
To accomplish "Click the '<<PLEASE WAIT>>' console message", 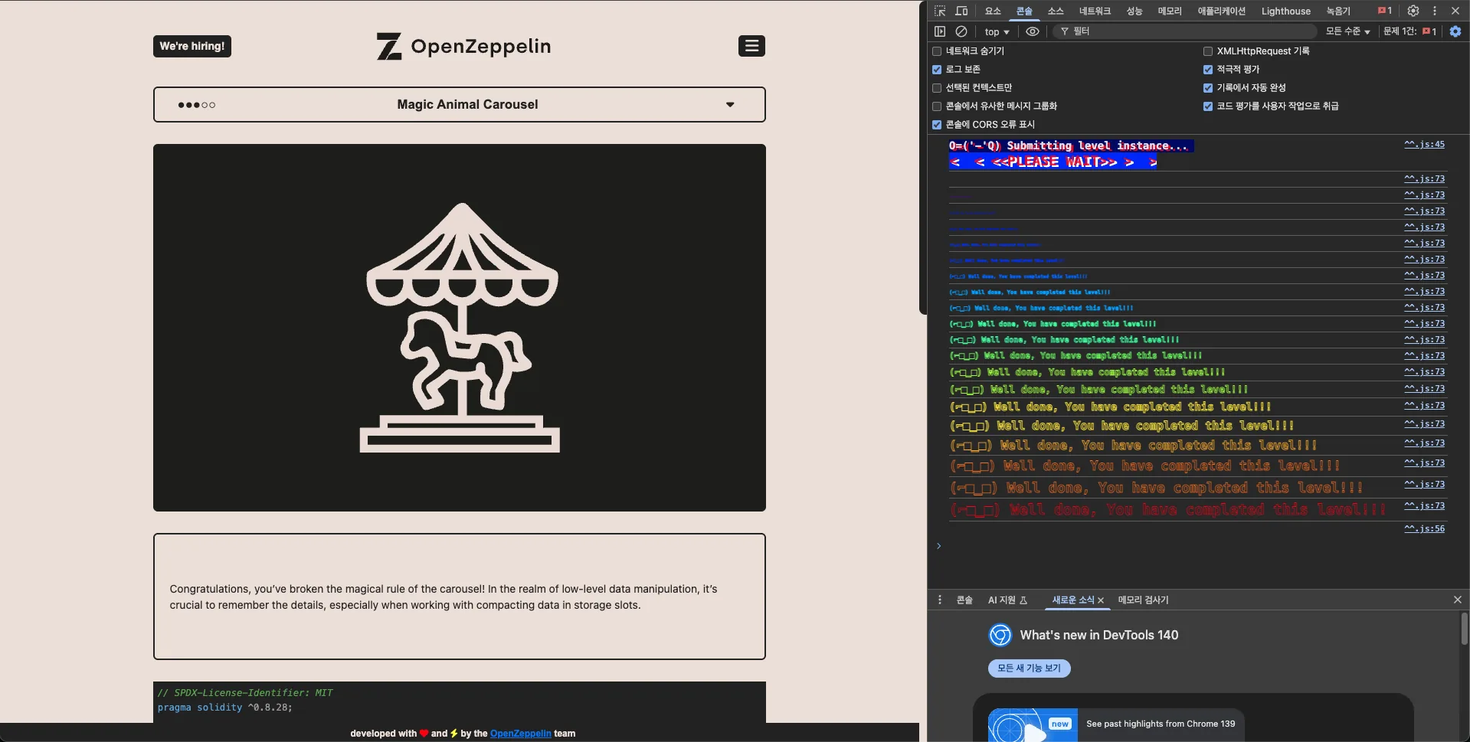I will coord(1054,162).
